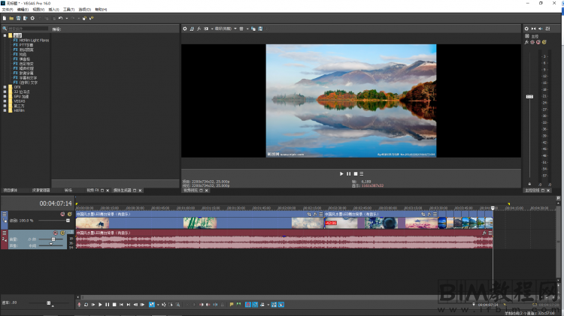The height and width of the screenshot is (316, 564).
Task: Expand the VEGAS folder in plugin tree
Action: pos(5,101)
